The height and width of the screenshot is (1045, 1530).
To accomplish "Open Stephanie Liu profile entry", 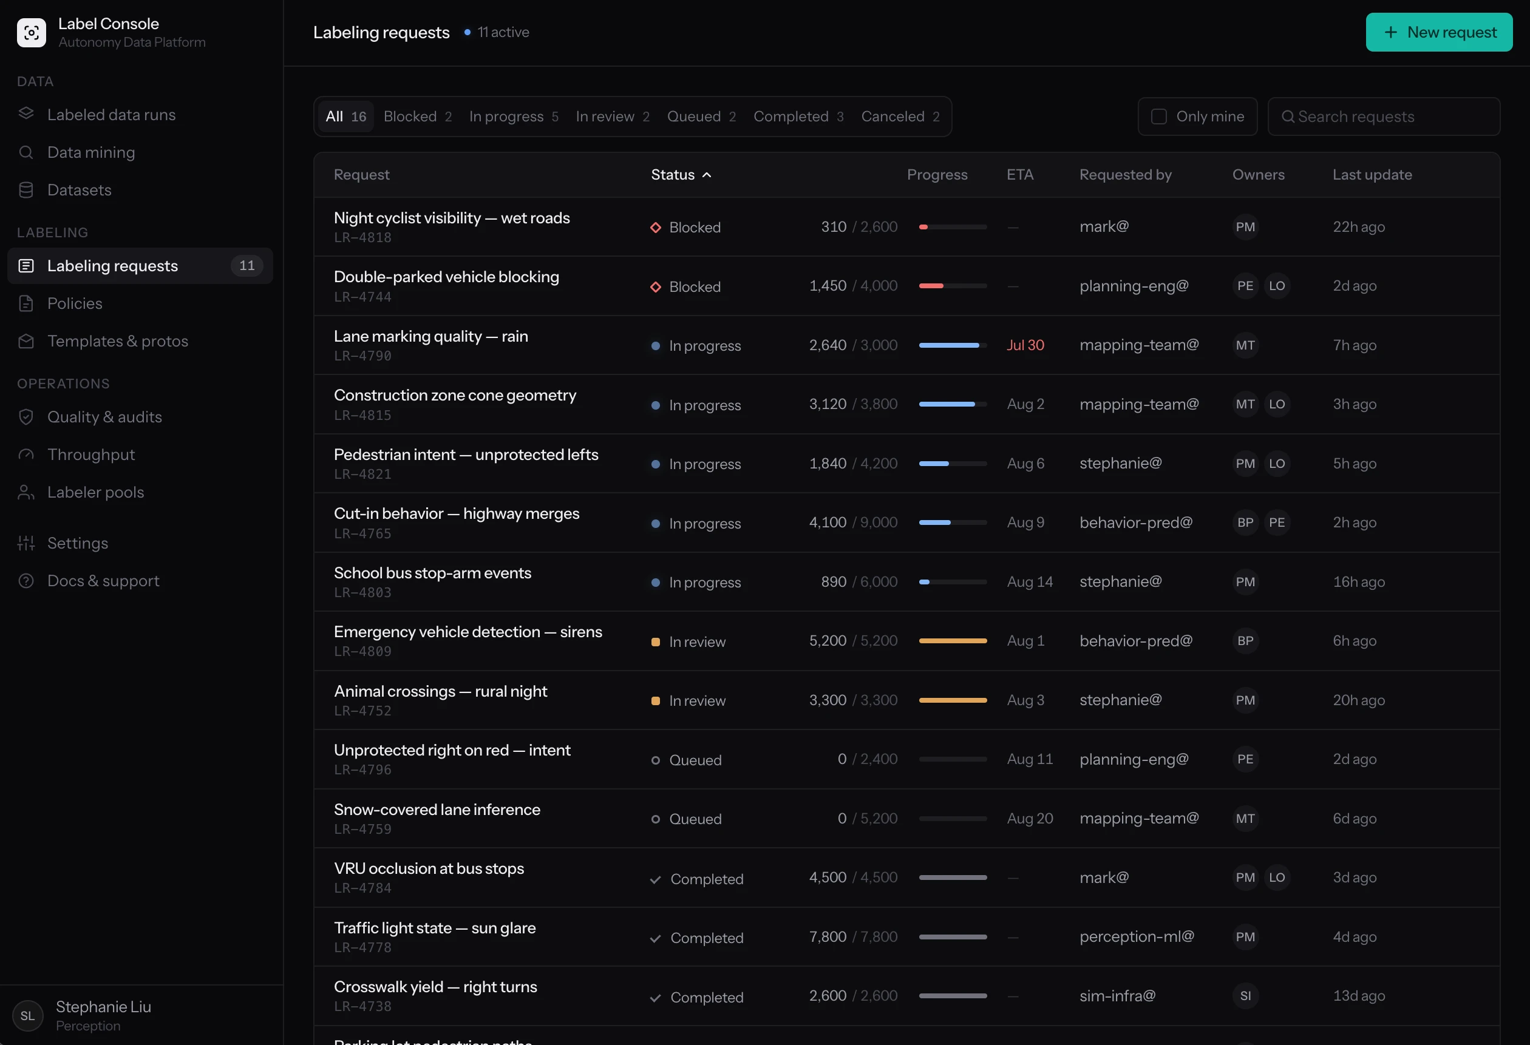I will tap(141, 1015).
